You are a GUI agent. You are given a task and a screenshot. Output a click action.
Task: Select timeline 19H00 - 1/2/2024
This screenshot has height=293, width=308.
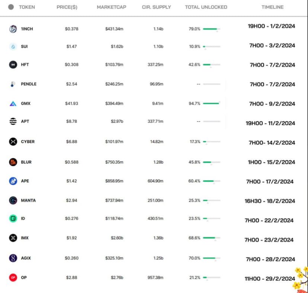[271, 26]
